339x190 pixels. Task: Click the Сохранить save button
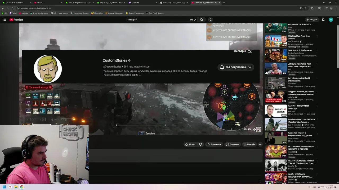pos(232,144)
